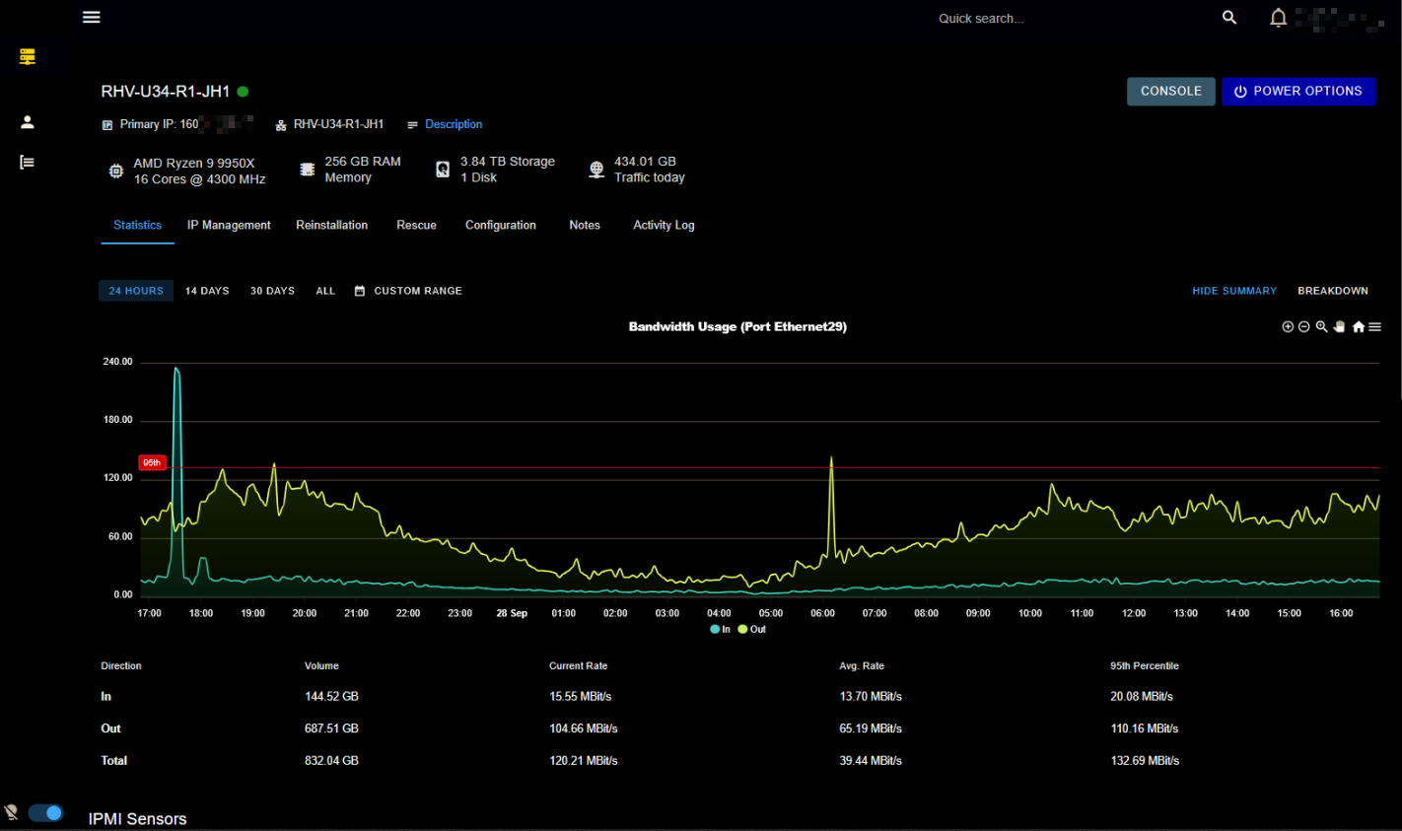Select the yellow servers icon in the sidebar
This screenshot has width=1402, height=831.
click(27, 56)
